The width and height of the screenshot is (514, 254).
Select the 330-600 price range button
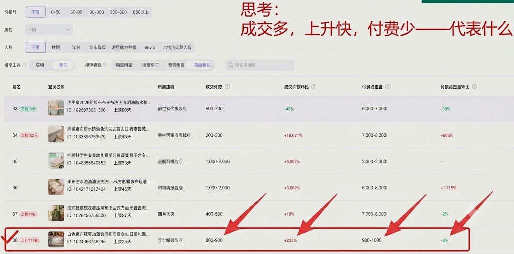pyautogui.click(x=118, y=12)
